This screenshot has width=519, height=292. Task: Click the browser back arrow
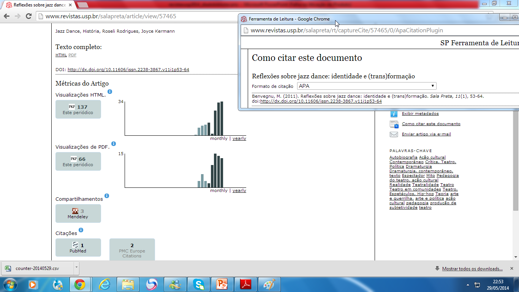coord(6,16)
